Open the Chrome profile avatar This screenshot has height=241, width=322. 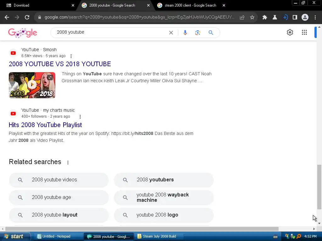pyautogui.click(x=305, y=18)
